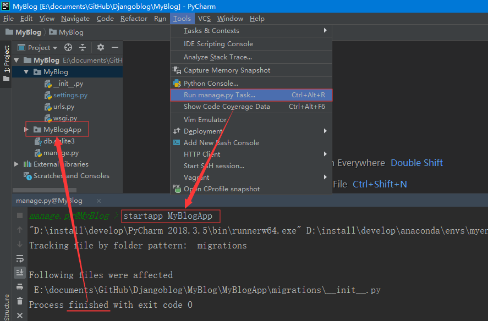Click the X close icon in console toolbar

click(20, 316)
